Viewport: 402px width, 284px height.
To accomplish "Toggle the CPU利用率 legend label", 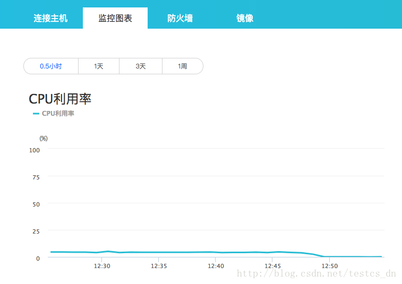I will pos(58,114).
